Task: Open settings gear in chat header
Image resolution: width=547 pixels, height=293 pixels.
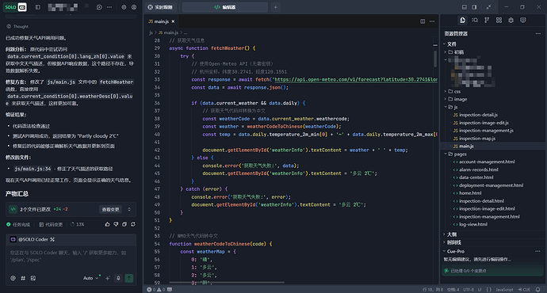Action: pyautogui.click(x=124, y=7)
